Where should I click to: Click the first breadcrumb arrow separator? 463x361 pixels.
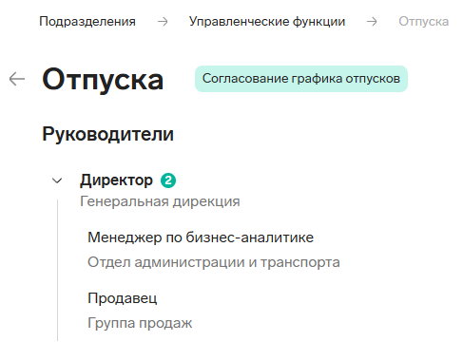click(163, 22)
